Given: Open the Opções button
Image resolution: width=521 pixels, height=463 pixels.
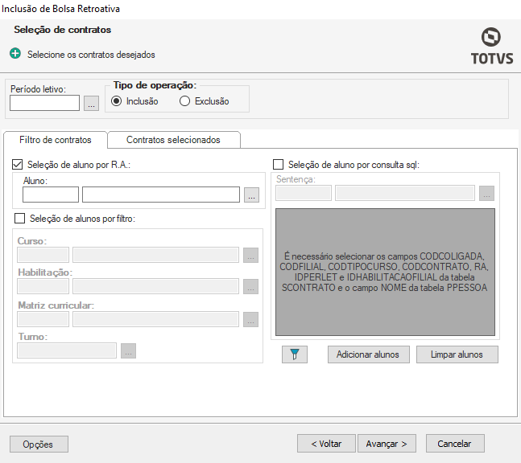Looking at the screenshot, I should pos(39,444).
